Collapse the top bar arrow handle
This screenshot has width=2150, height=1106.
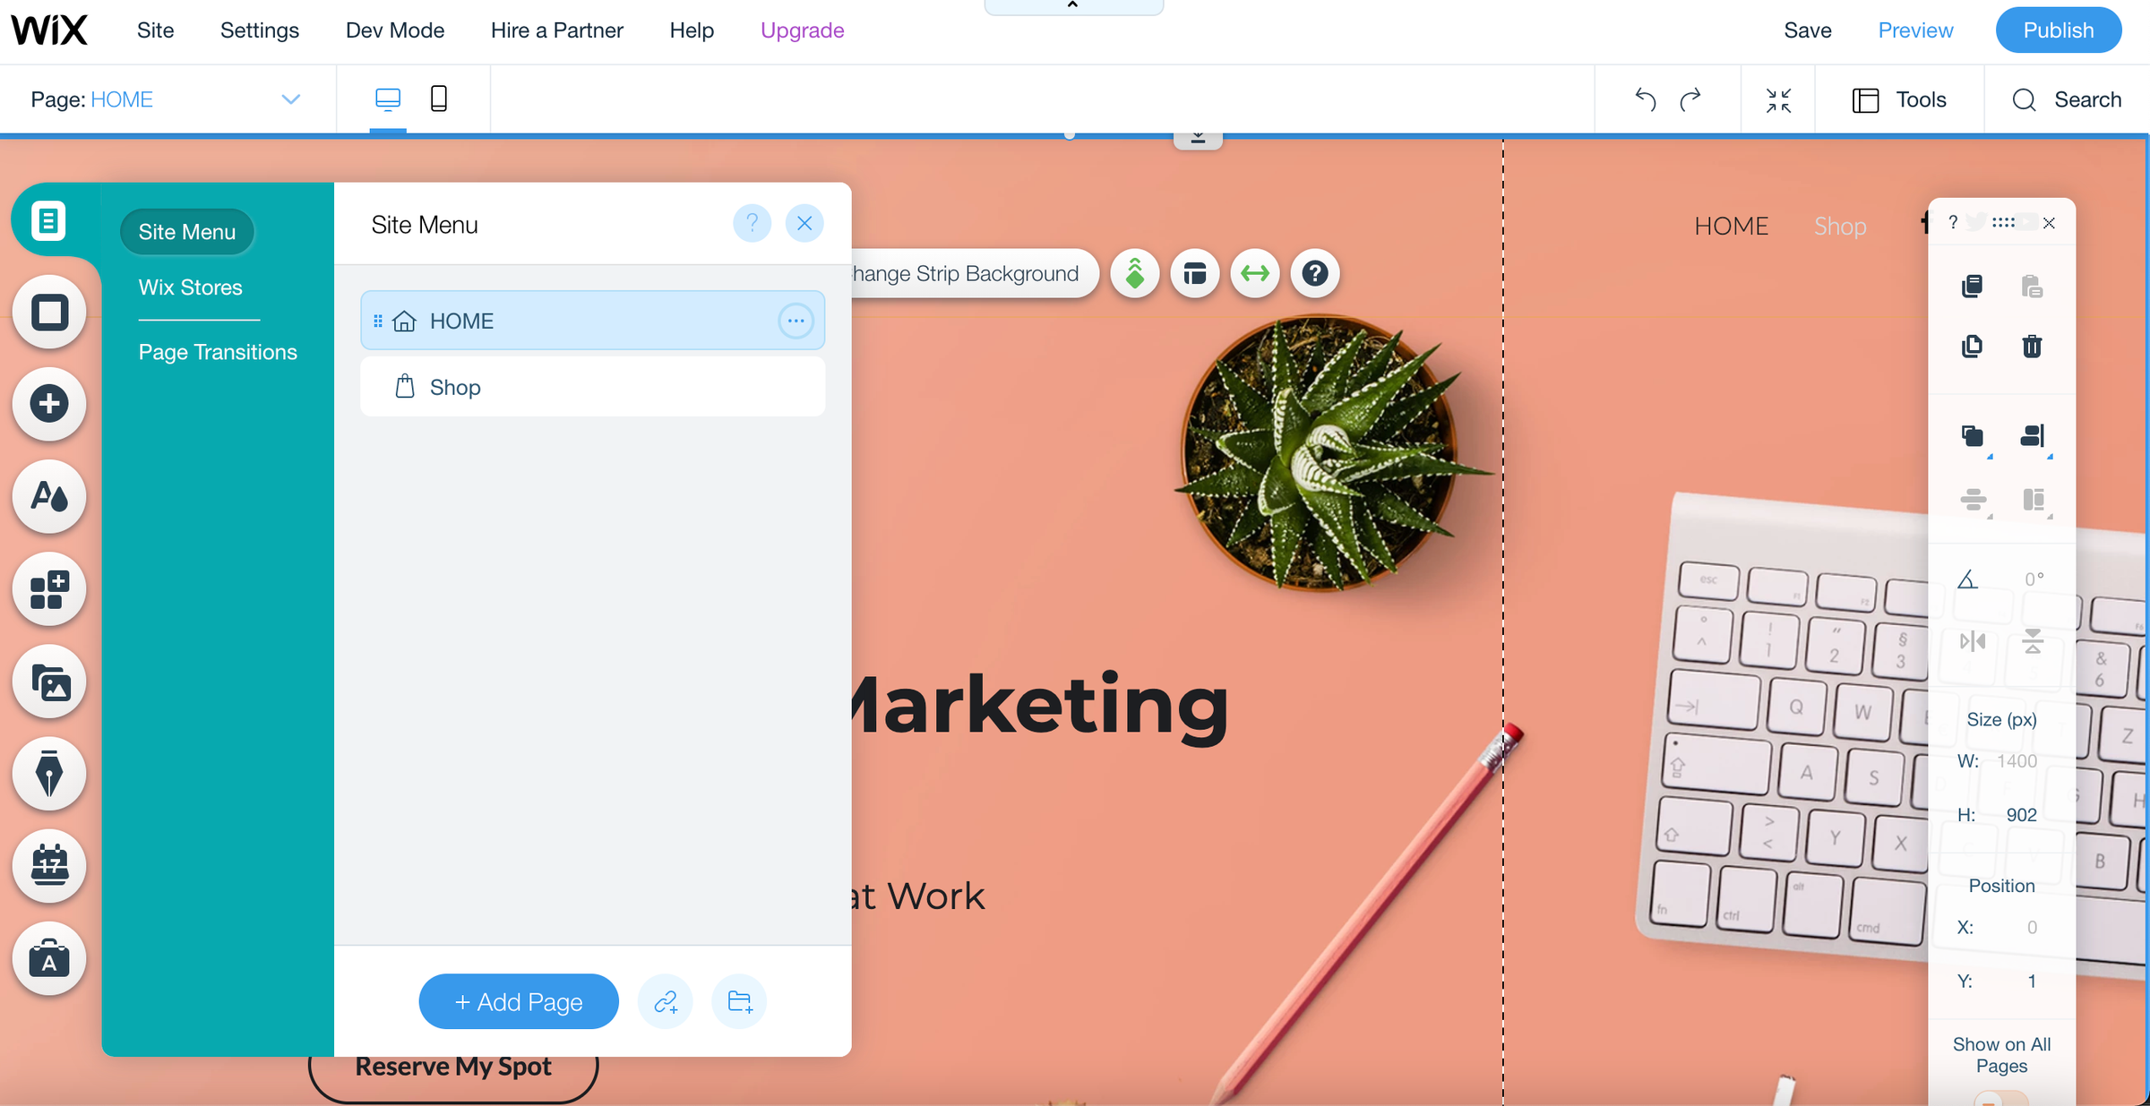pyautogui.click(x=1072, y=5)
